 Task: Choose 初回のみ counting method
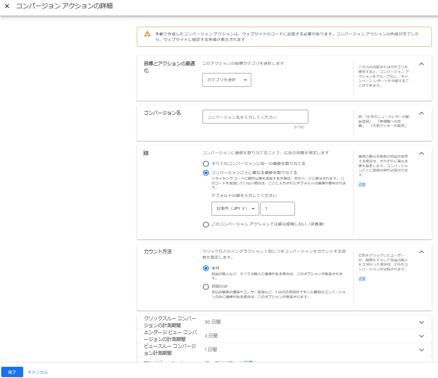coord(206,287)
